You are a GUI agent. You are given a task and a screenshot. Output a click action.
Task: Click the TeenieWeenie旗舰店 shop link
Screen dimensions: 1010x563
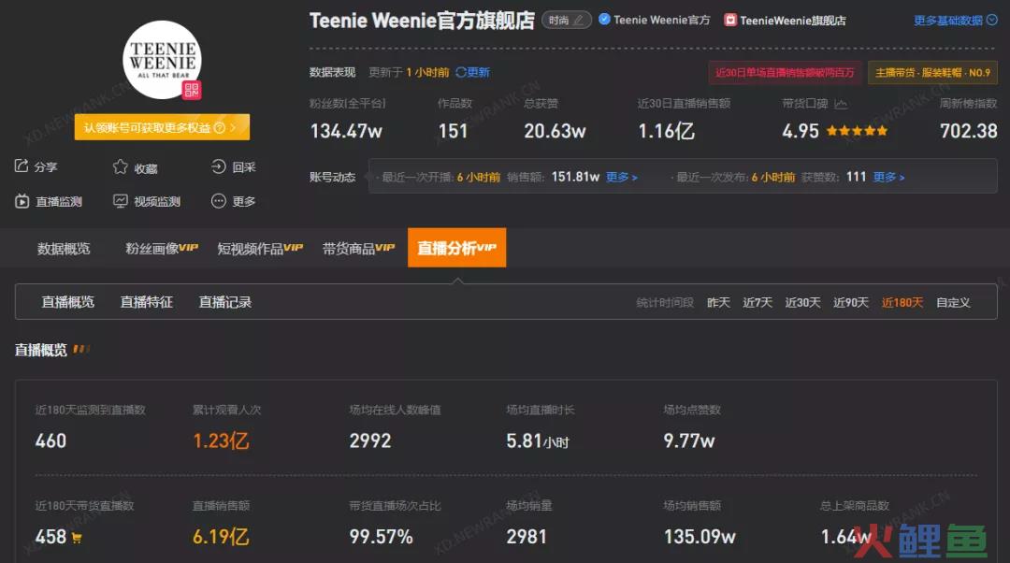click(793, 21)
